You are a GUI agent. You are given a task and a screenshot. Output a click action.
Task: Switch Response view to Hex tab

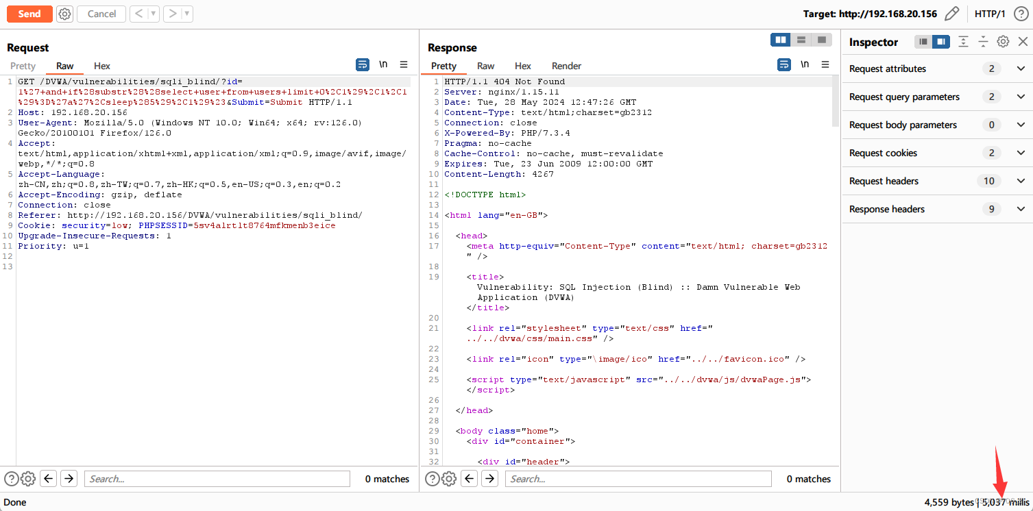coord(523,66)
